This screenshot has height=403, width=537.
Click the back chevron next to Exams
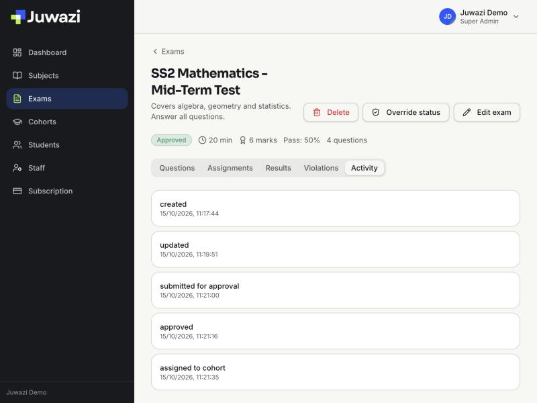(155, 52)
